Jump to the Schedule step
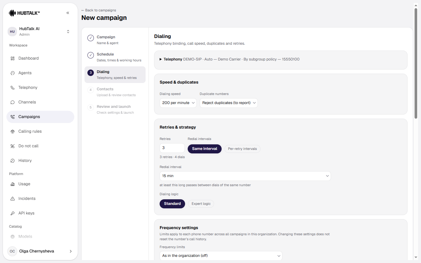The height and width of the screenshot is (263, 421). click(115, 57)
